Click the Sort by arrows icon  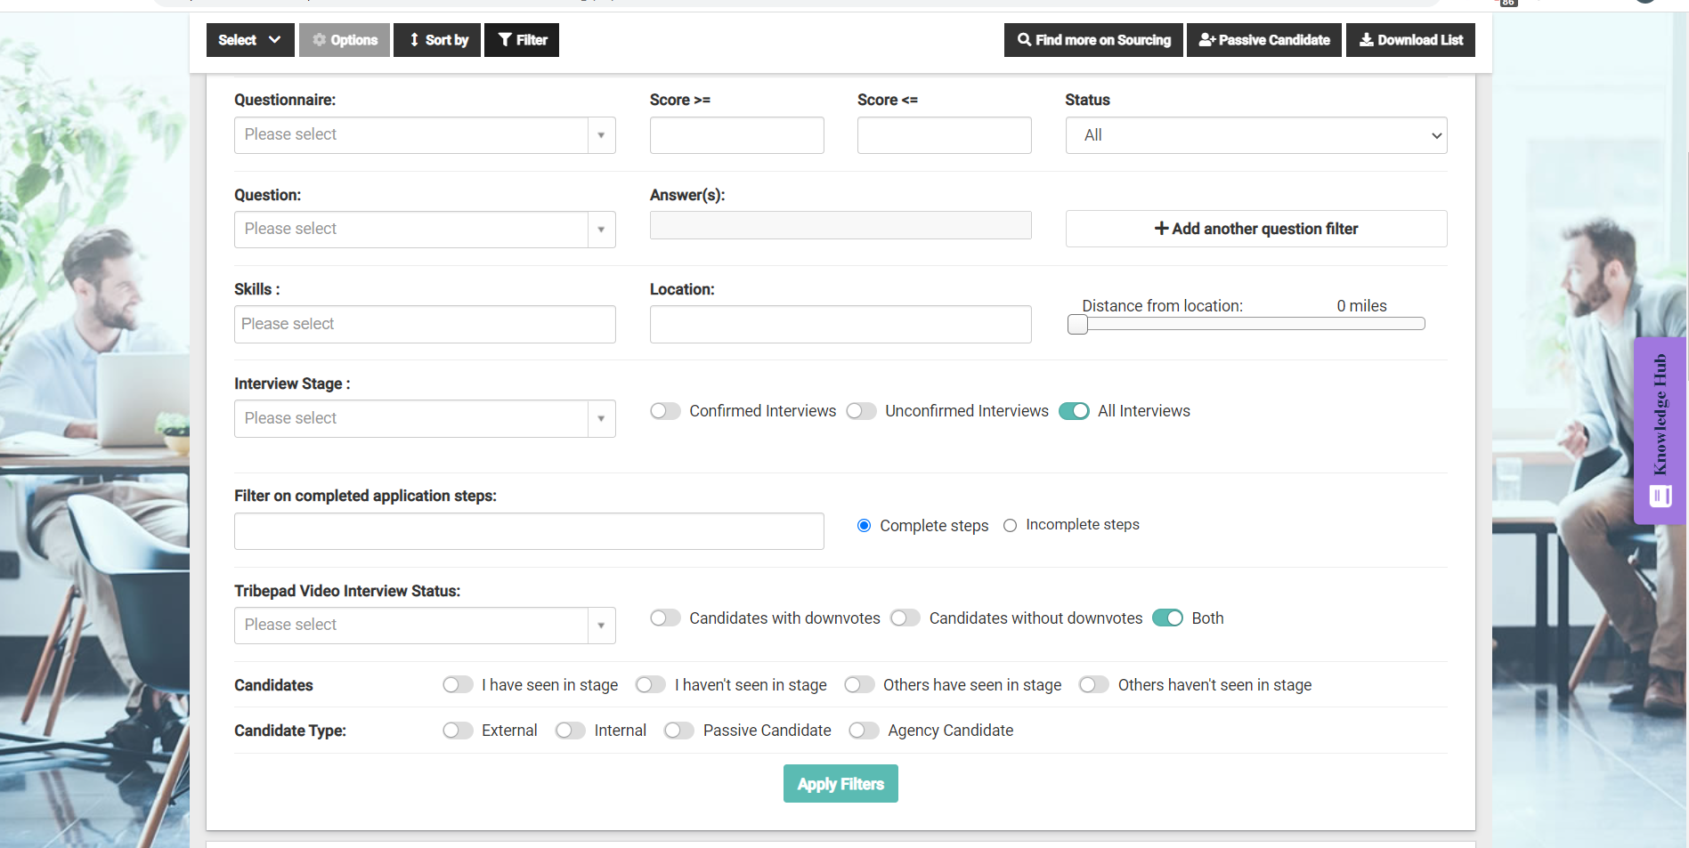413,40
